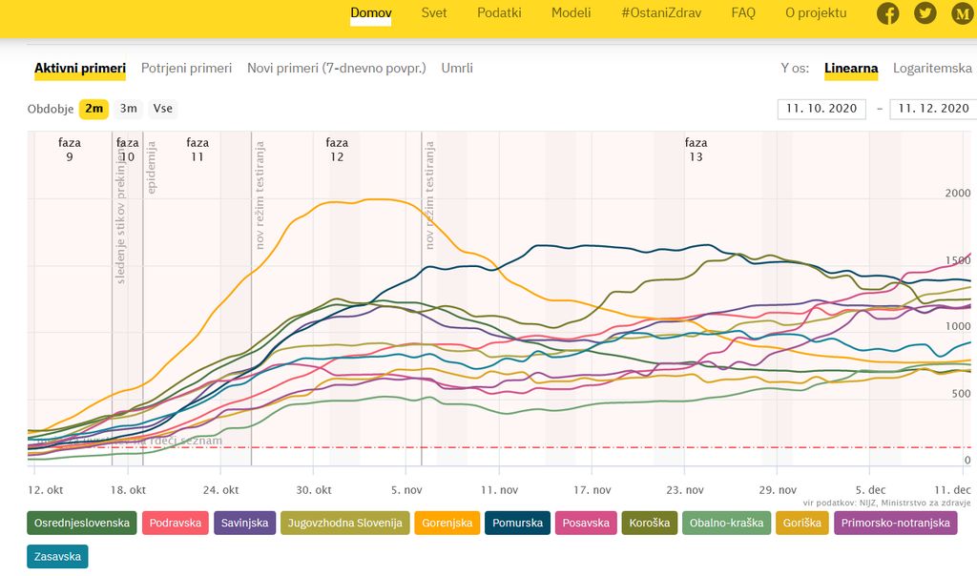The image size is (977, 576).
Task: Select the Linearna Y-axis scale
Action: click(x=851, y=69)
